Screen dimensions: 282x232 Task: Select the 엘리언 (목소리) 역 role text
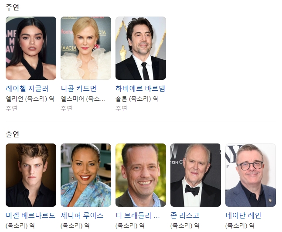point(30,99)
